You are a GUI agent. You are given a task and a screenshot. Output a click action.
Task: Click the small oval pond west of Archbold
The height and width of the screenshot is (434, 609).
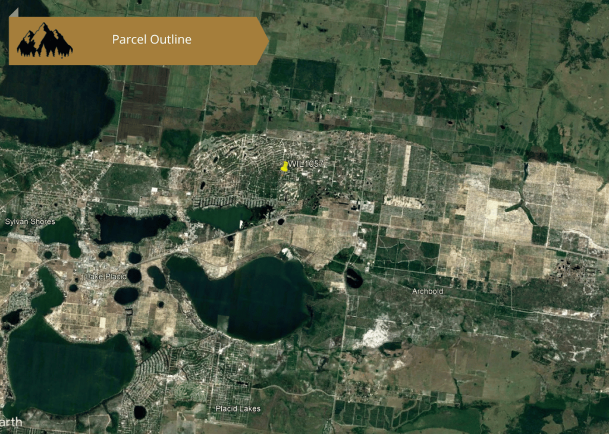(353, 278)
